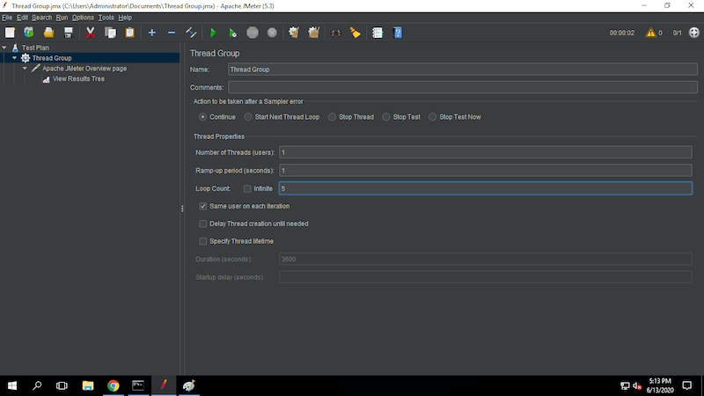Screen dimensions: 704x396
Task: Select Test Plan in the tree
Action: [x=35, y=48]
